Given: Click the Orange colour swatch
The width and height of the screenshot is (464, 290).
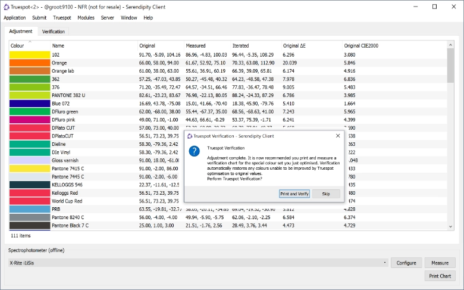Looking at the screenshot, I should (x=29, y=63).
